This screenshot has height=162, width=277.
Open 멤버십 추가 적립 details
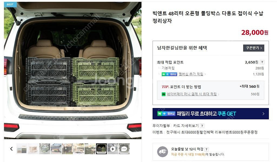click(x=191, y=74)
